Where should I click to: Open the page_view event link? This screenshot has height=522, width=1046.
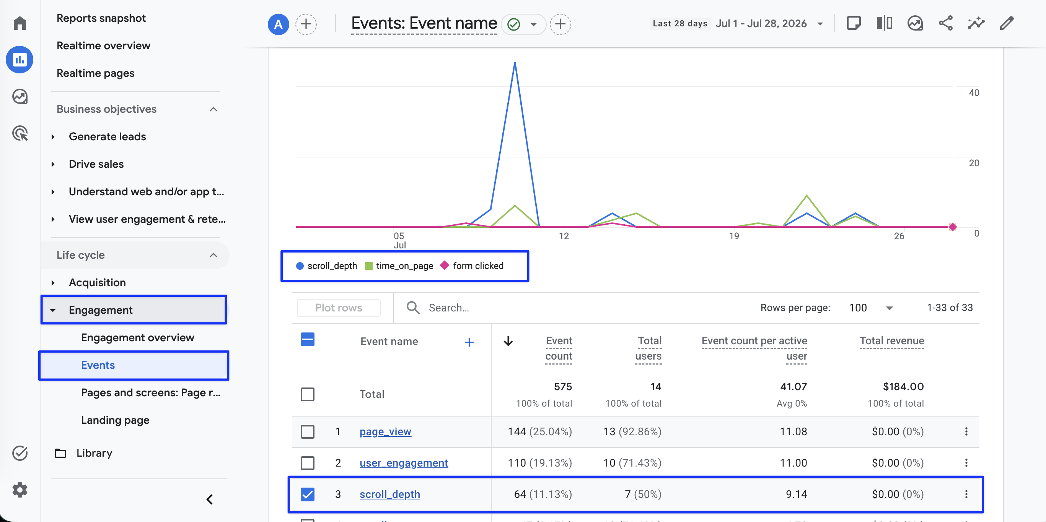(x=385, y=431)
